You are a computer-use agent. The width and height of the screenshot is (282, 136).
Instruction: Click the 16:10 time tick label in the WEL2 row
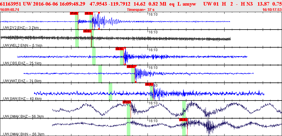(x=153, y=32)
